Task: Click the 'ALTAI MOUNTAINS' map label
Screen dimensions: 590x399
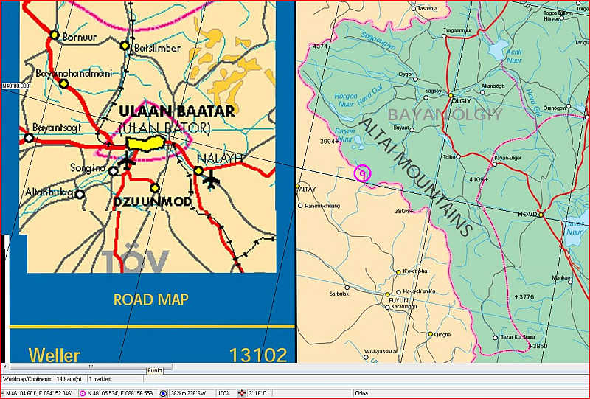Action: tap(416, 177)
